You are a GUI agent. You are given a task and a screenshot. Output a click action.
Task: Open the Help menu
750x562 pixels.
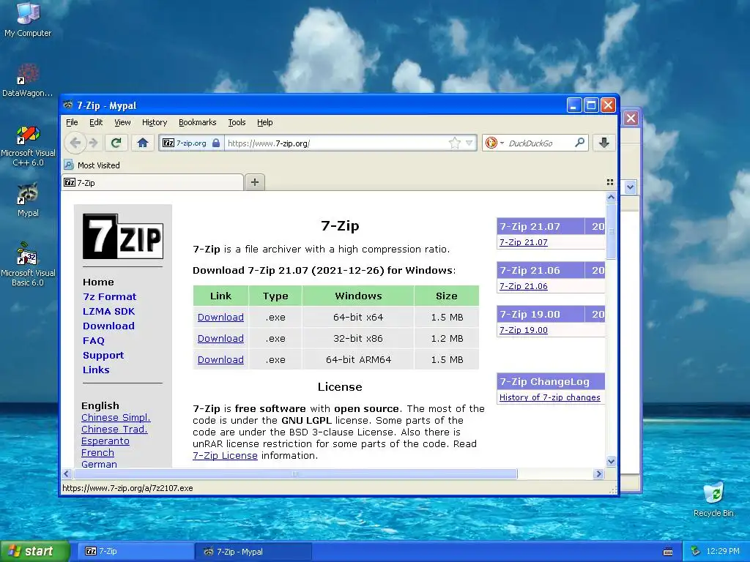pyautogui.click(x=265, y=122)
